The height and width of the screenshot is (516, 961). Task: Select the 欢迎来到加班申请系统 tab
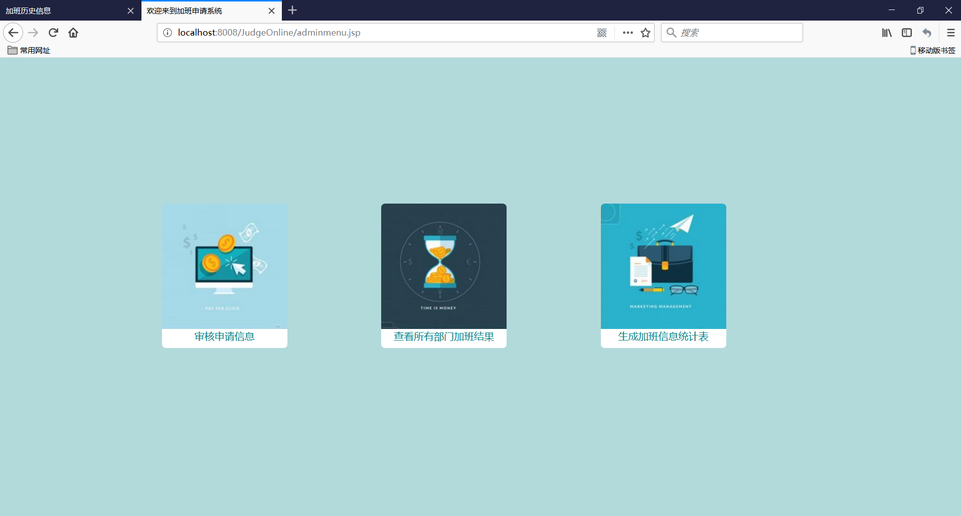pyautogui.click(x=212, y=11)
